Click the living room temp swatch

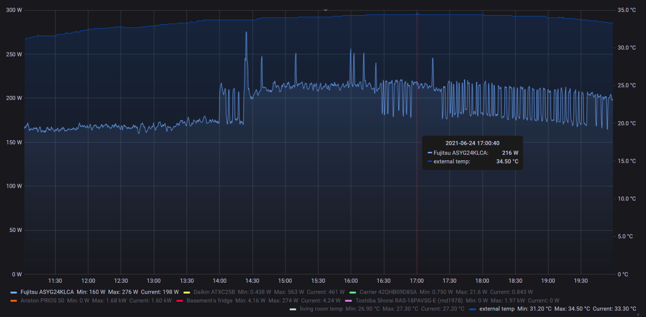pyautogui.click(x=293, y=309)
